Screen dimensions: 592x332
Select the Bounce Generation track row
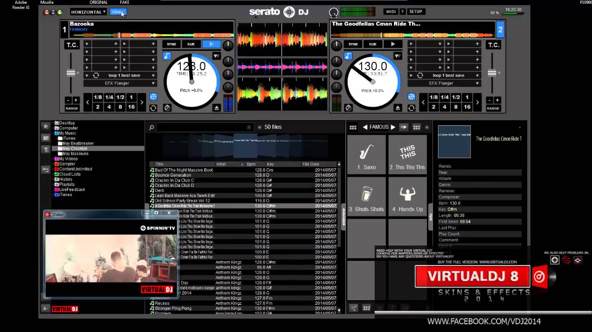[x=244, y=175]
